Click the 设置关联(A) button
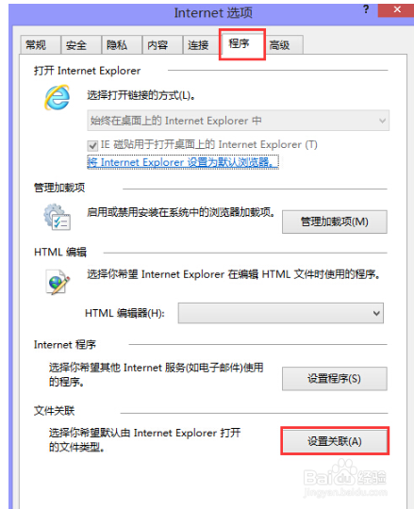The height and width of the screenshot is (509, 414). (x=335, y=441)
